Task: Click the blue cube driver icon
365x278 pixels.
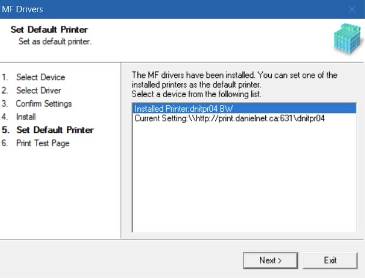Action: tap(345, 39)
